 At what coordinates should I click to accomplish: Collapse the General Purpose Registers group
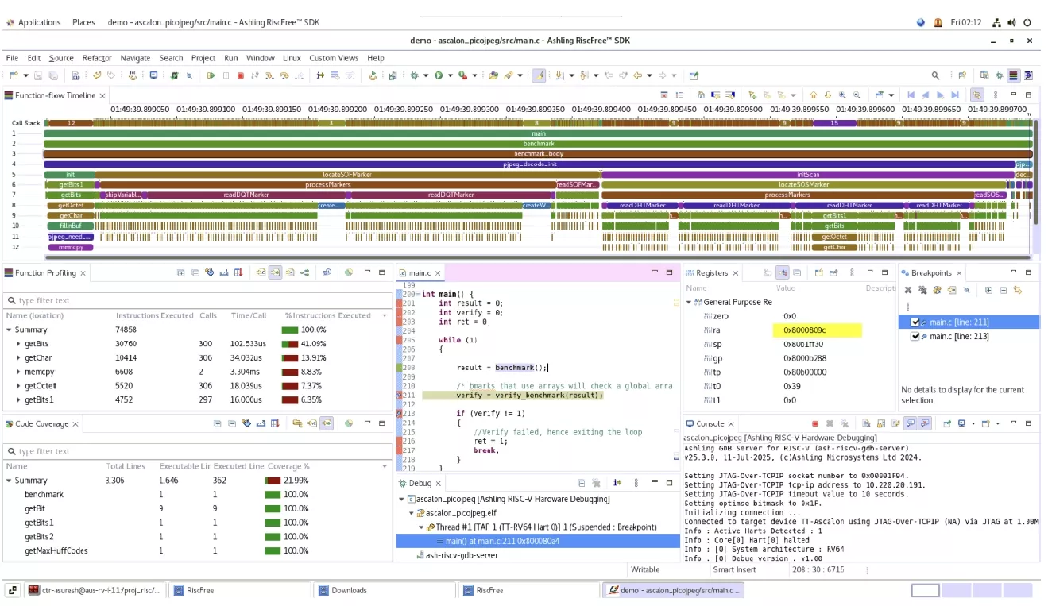[688, 302]
